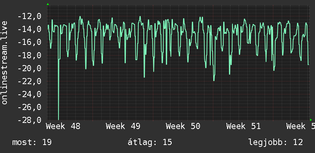315x153 pixels.
Task: Click the -12,0 y-axis label
Action: 29,16
